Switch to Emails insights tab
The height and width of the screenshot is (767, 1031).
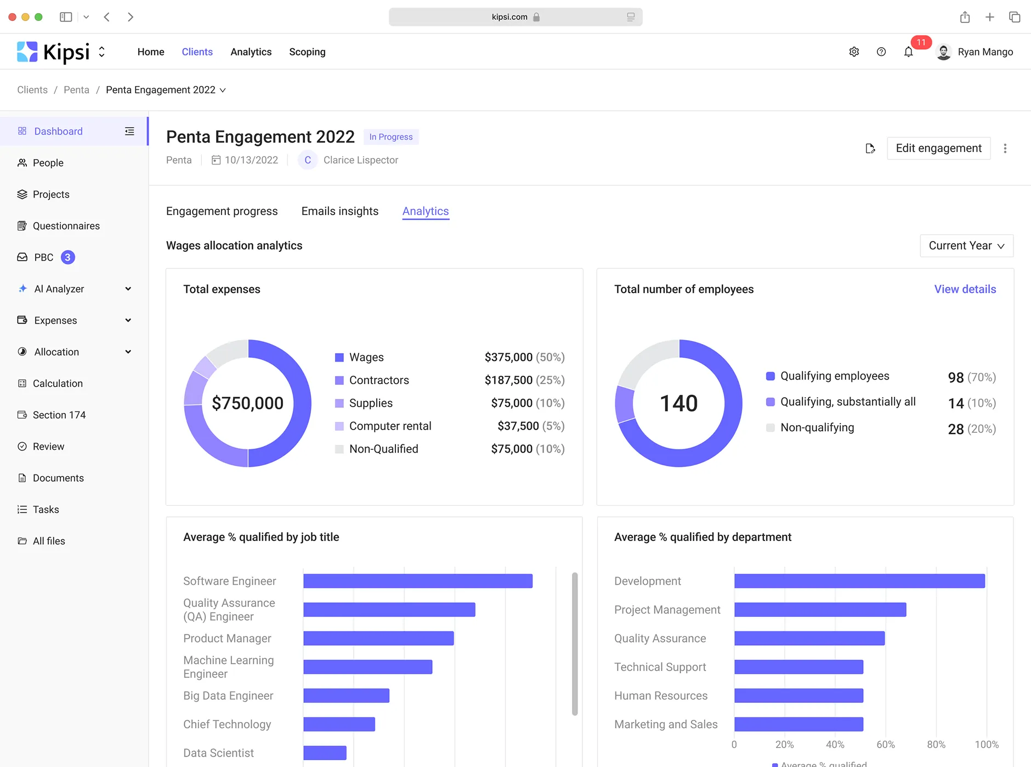340,211
